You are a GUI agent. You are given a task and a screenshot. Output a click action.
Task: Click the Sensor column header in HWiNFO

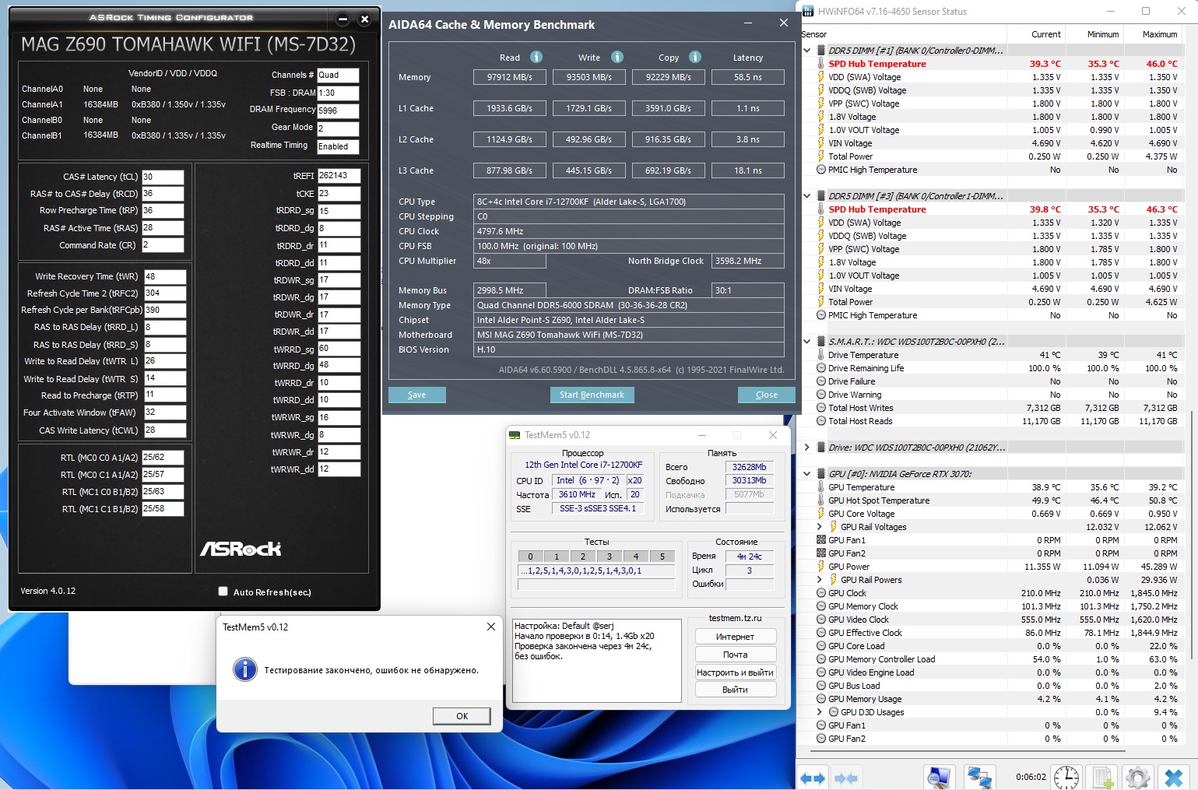(903, 34)
